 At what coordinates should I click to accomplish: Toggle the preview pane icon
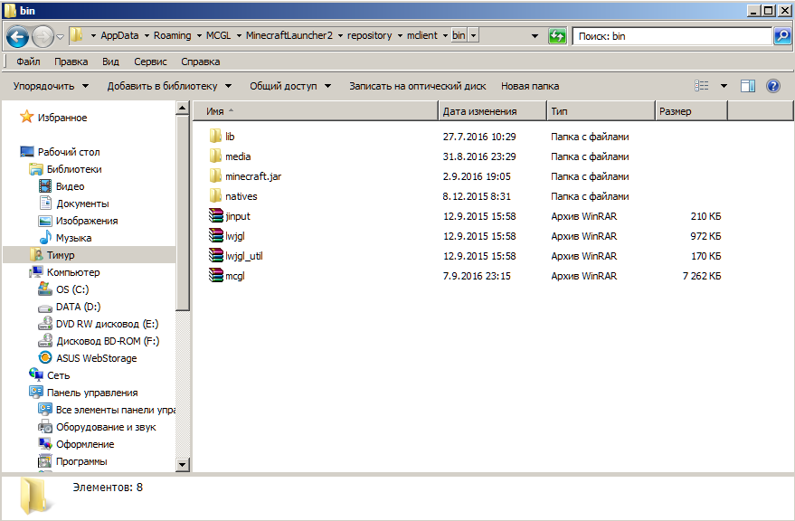click(748, 86)
